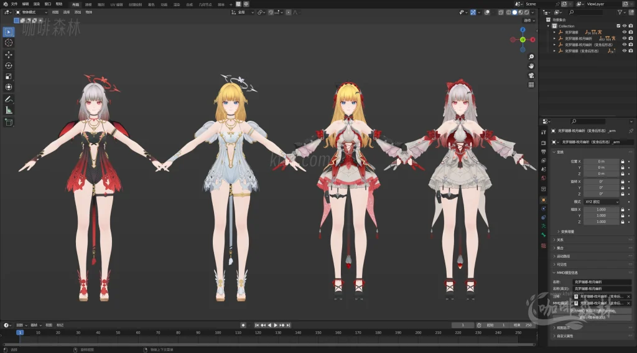
Task: Open the viewport Object menu
Action: [x=89, y=12]
